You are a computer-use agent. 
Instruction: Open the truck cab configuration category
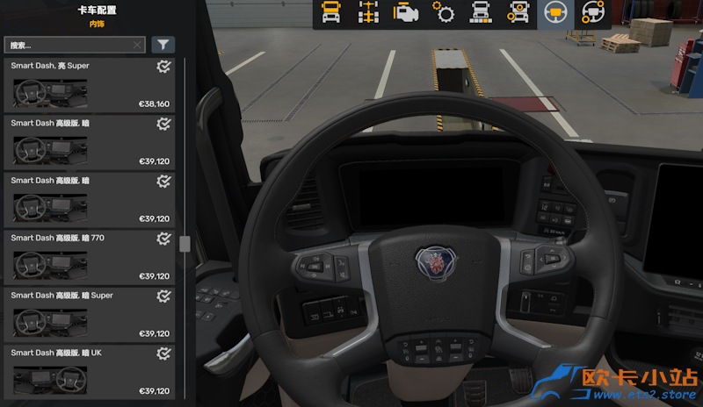point(331,13)
